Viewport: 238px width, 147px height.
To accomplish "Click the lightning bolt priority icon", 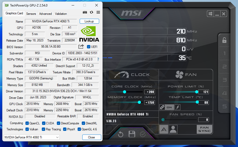I will tap(178, 107).
